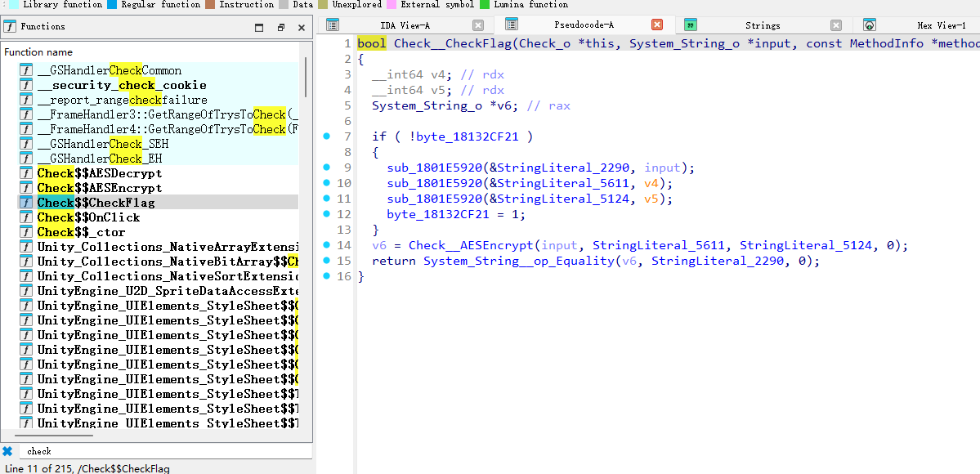Select the Unity_Collections_NativeSortExtensi function

168,275
